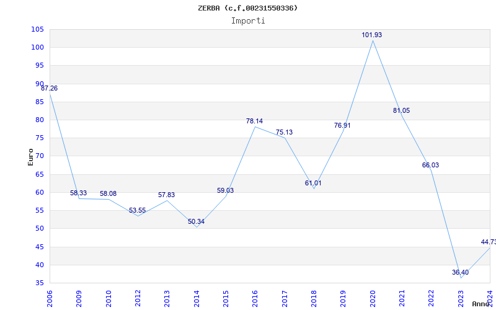Click the 2019 x-axis year label
This screenshot has height=310, width=496.
coord(343,298)
